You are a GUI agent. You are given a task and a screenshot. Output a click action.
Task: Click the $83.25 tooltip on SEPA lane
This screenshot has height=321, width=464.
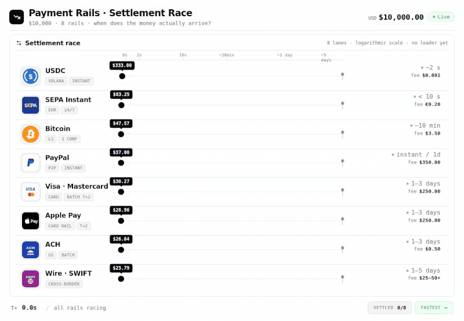121,95
